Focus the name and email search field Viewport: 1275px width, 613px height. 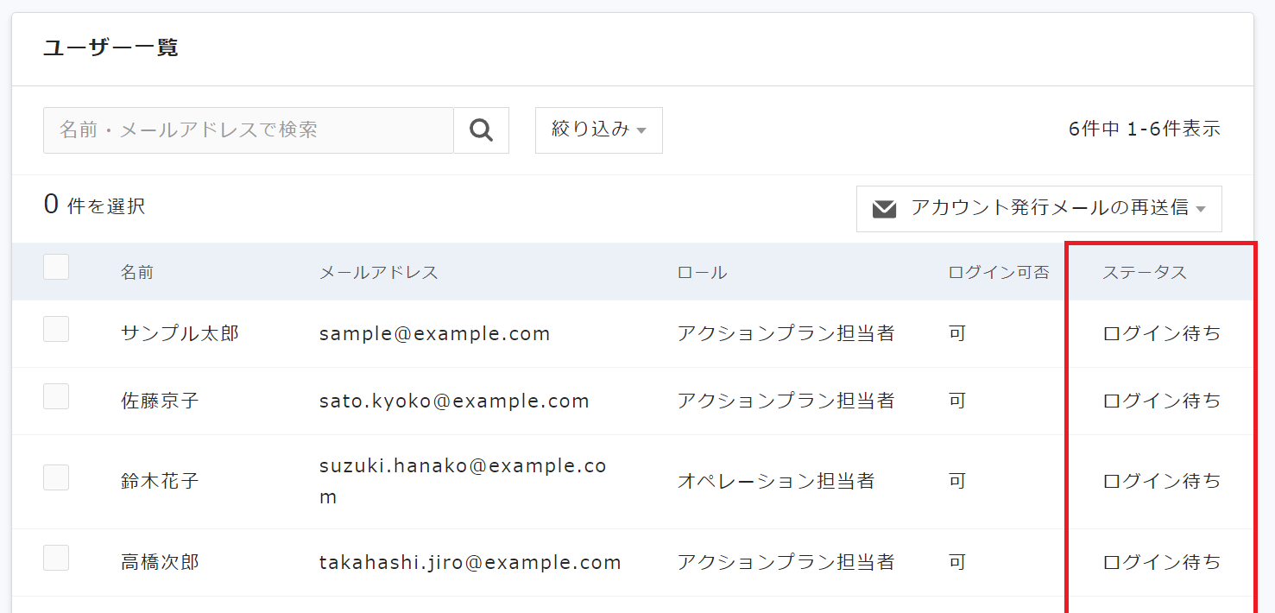click(x=248, y=130)
